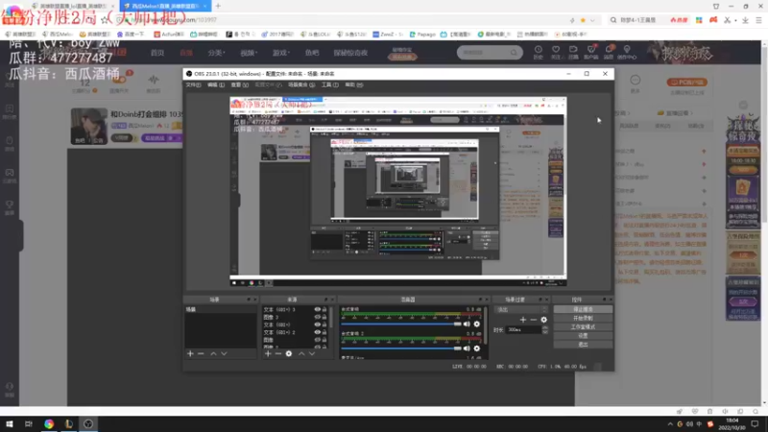Remove the selected scene using minus icon
Screen dimensions: 768x432
pyautogui.click(x=201, y=353)
